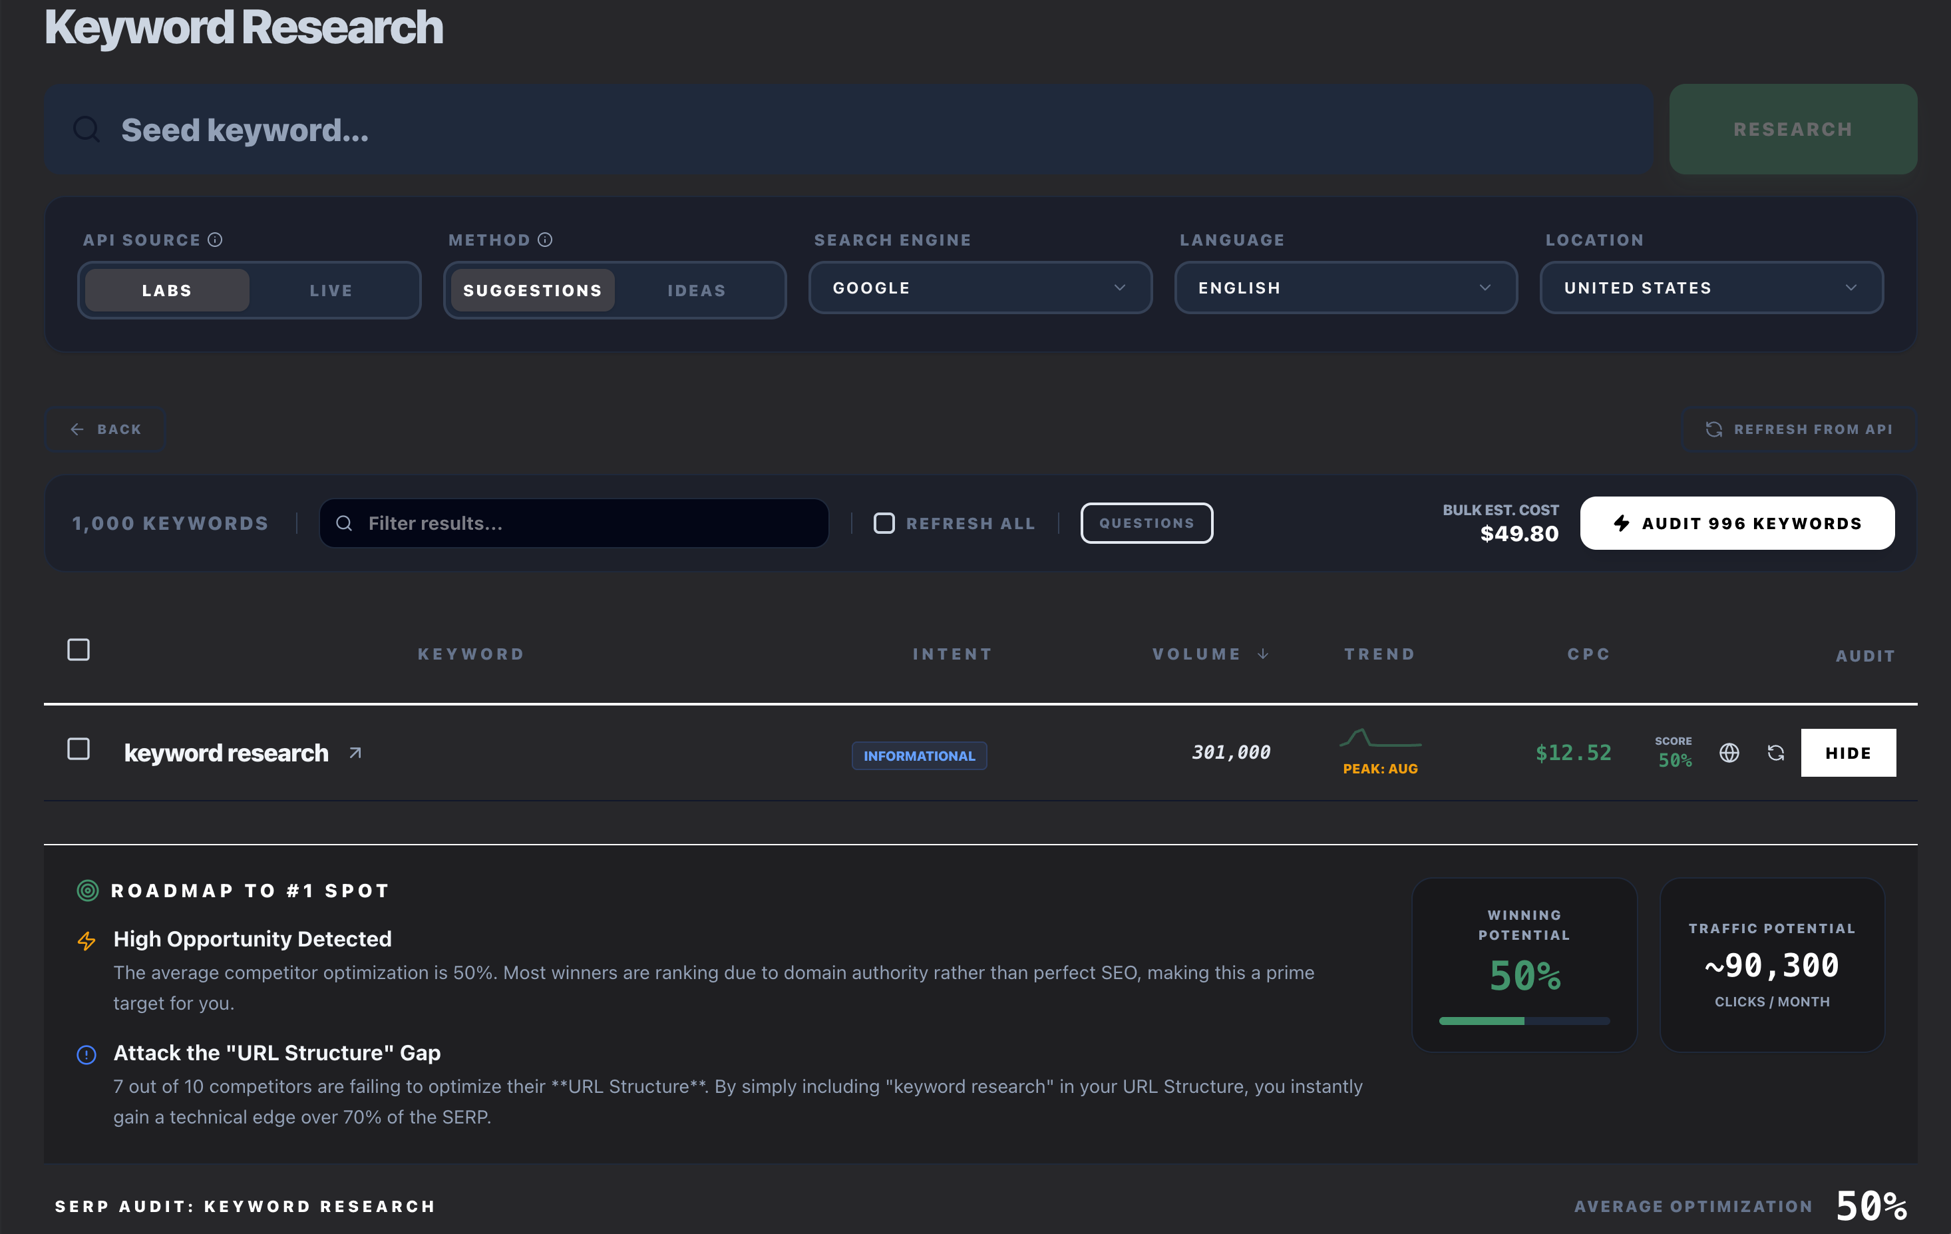Click the Average Optimization 50% value
The width and height of the screenshot is (1951, 1234).
[x=1872, y=1205]
